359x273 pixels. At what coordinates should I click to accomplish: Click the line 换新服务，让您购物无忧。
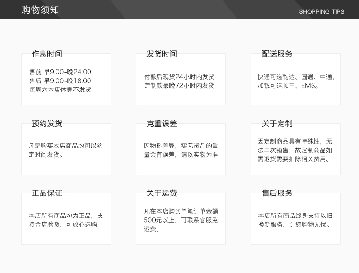point(295,225)
